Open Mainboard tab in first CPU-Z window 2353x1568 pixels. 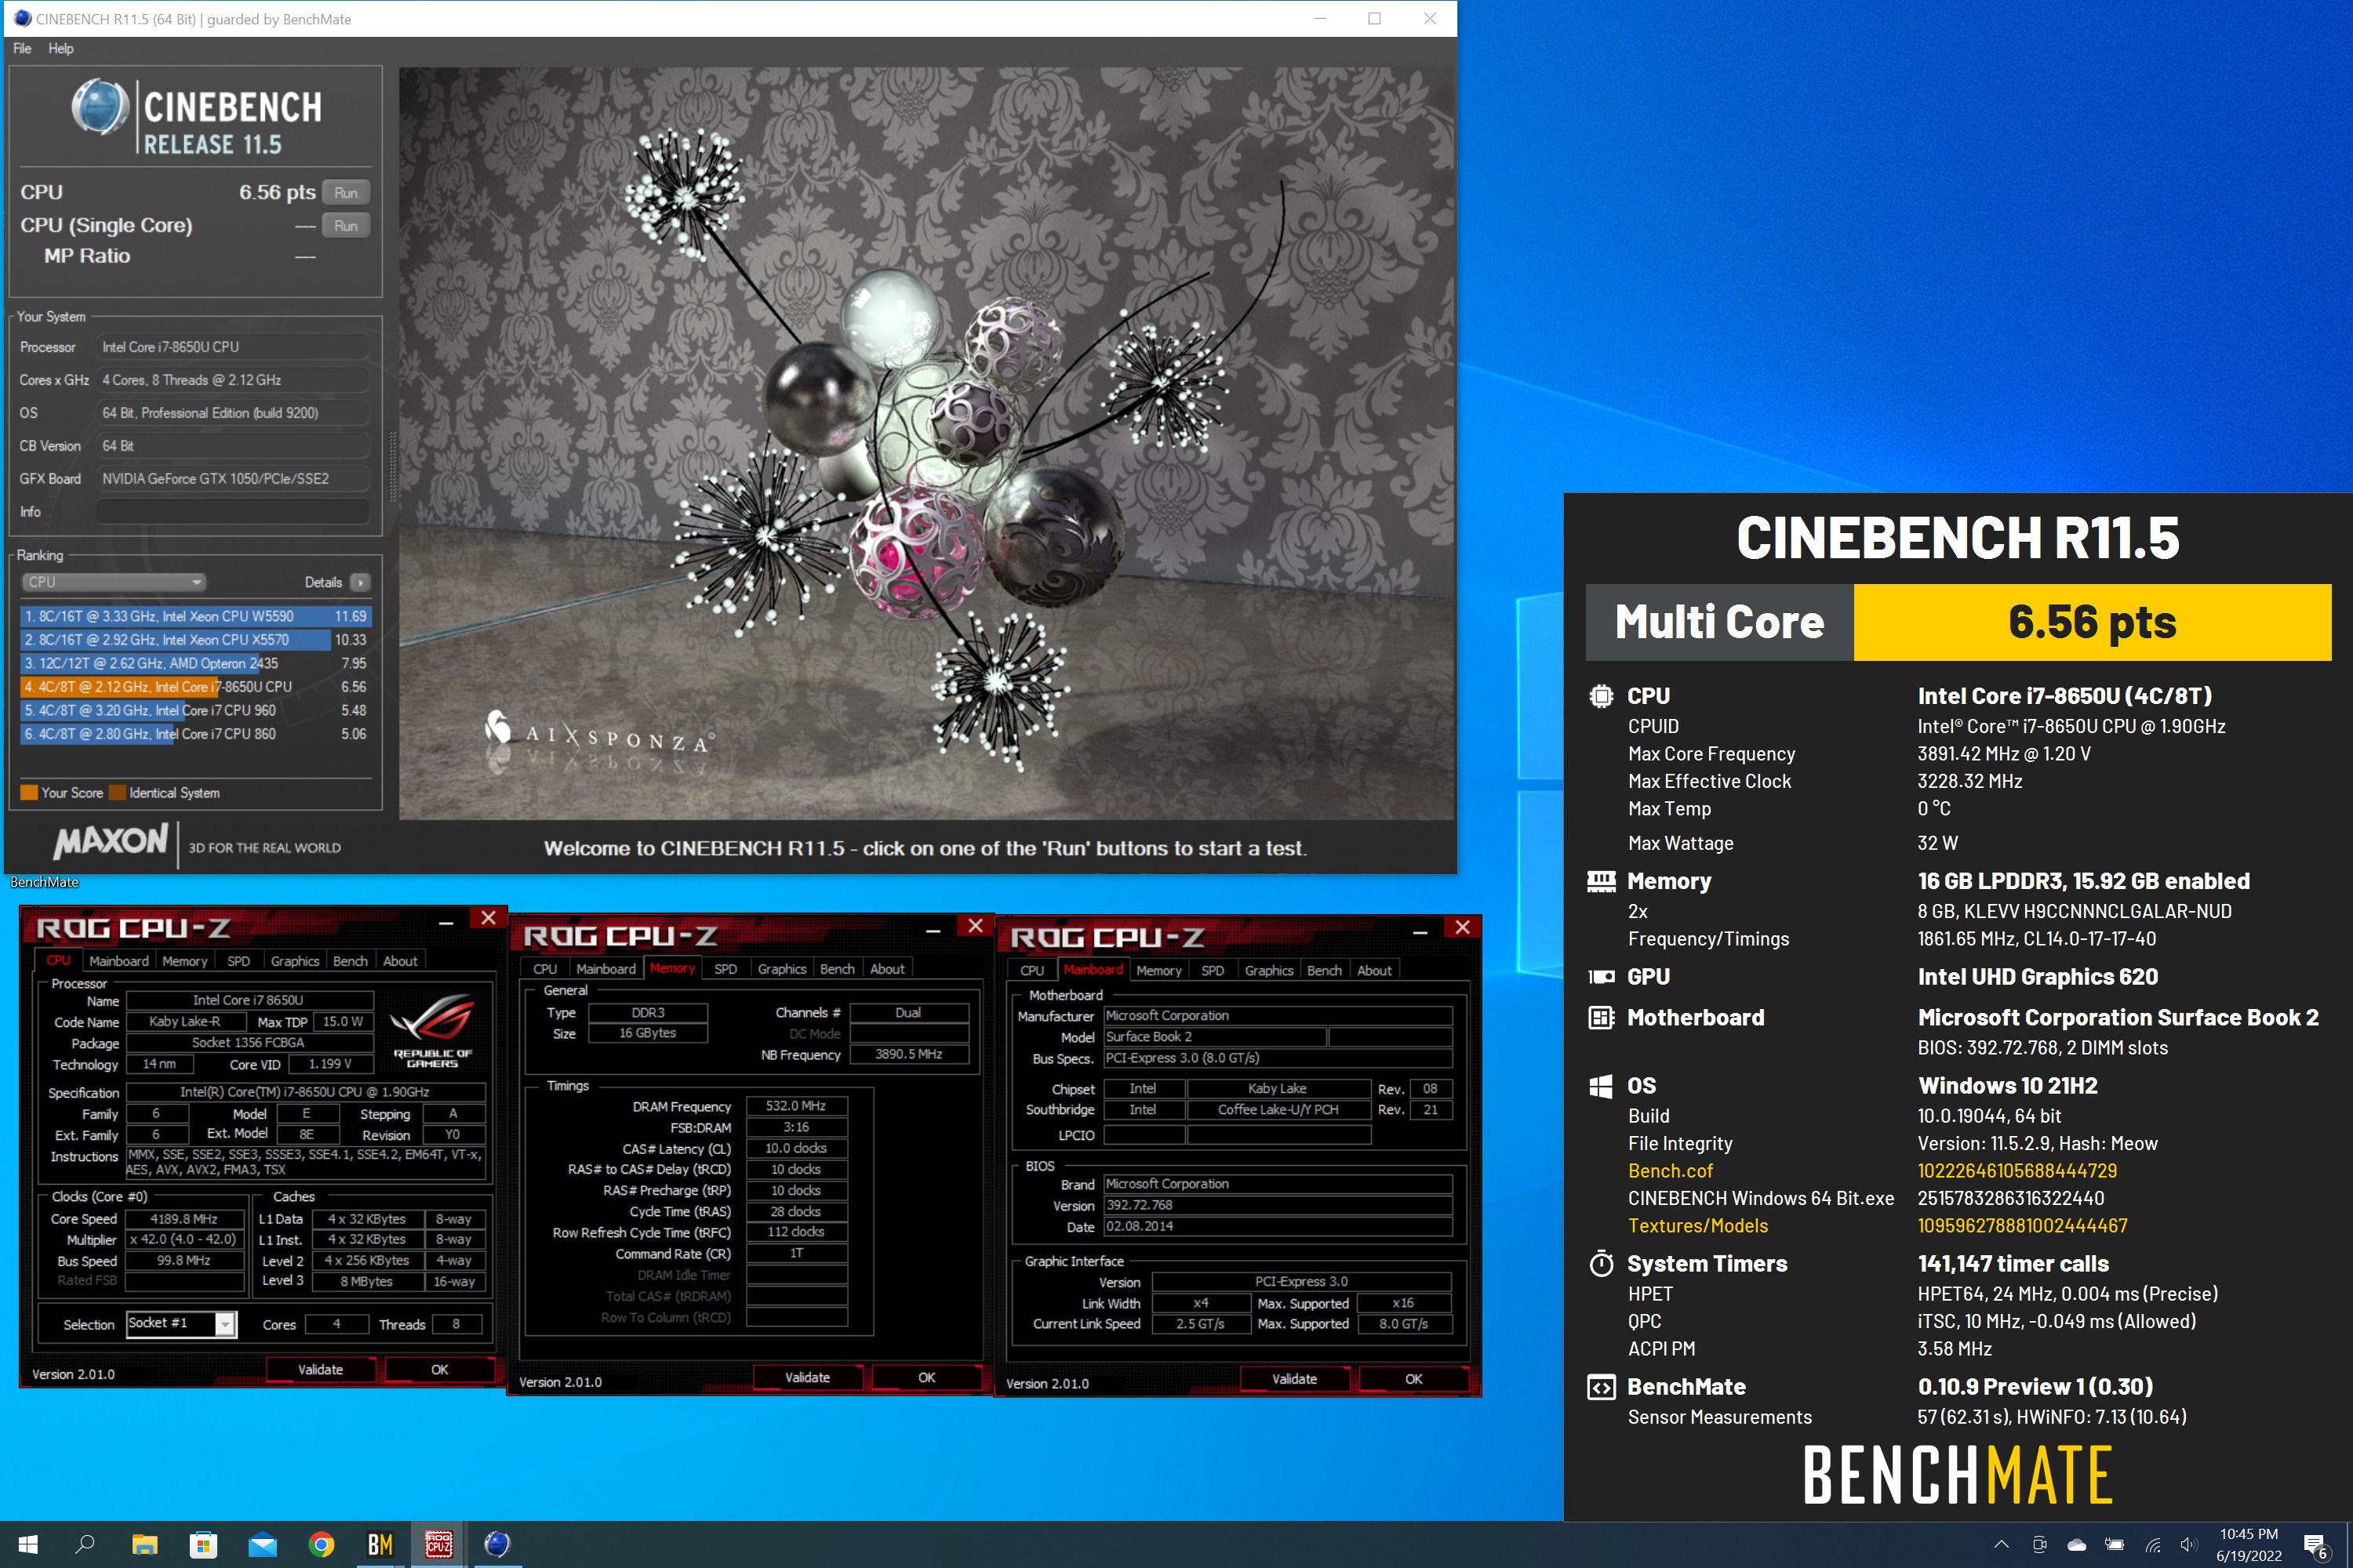point(118,961)
